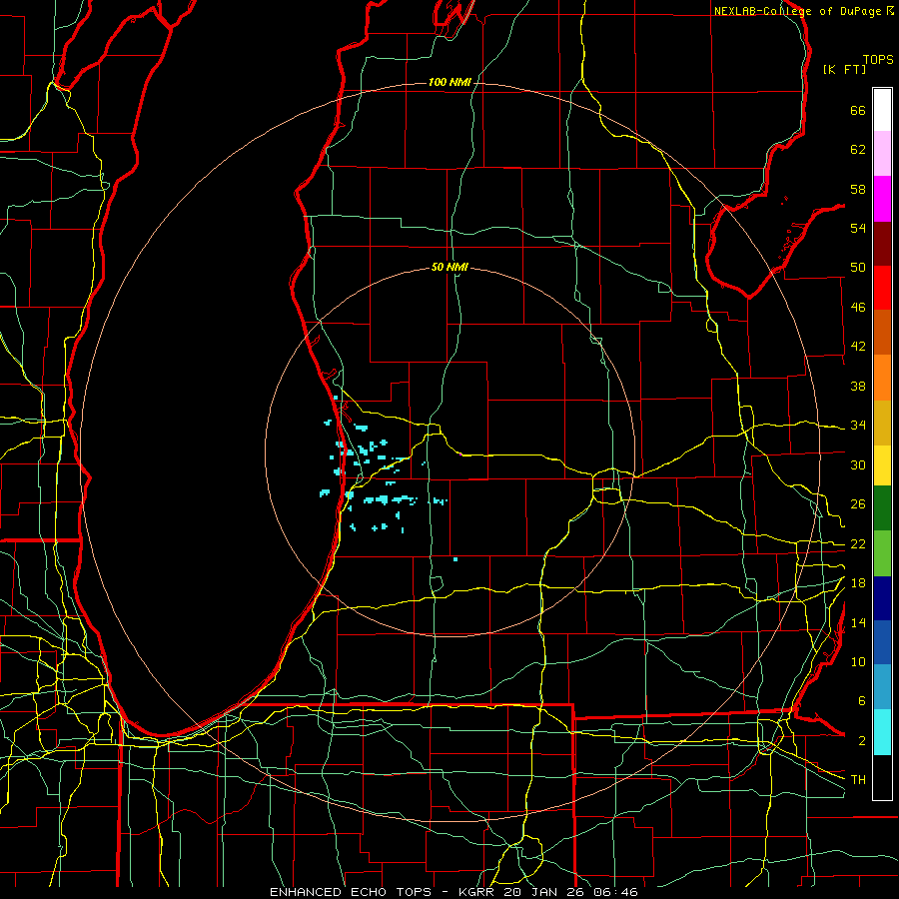Click the light blue 14 K FT swatch
This screenshot has height=899, width=899.
point(882,687)
